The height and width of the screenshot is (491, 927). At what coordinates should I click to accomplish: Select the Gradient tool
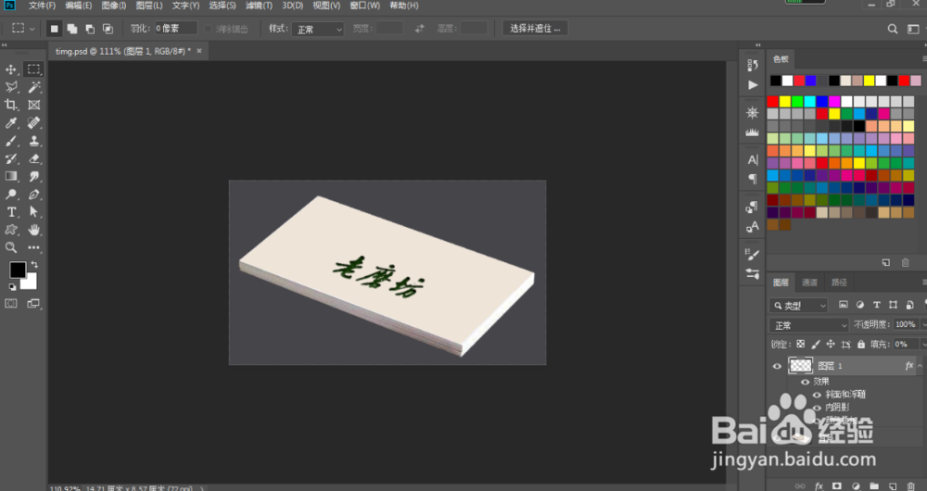coord(11,176)
